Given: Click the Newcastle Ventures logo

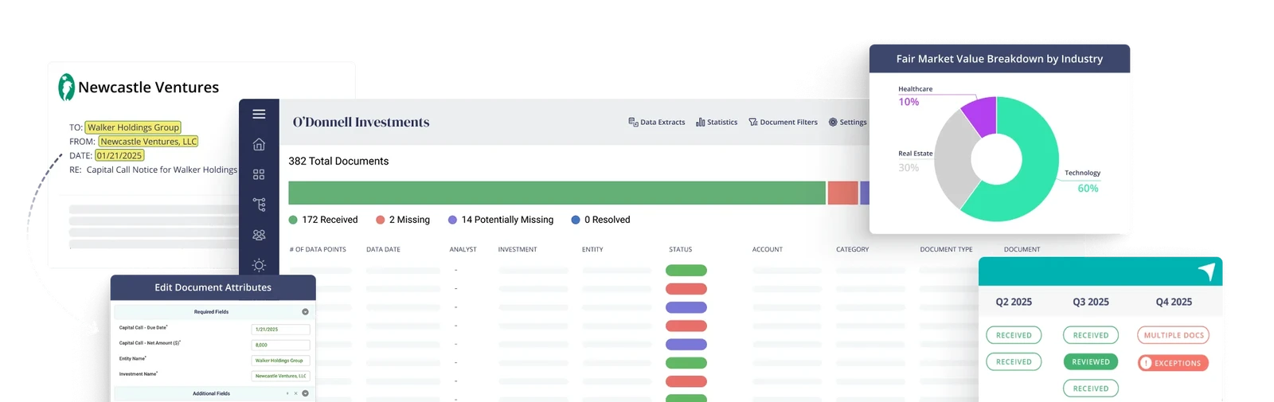Looking at the screenshot, I should [66, 87].
